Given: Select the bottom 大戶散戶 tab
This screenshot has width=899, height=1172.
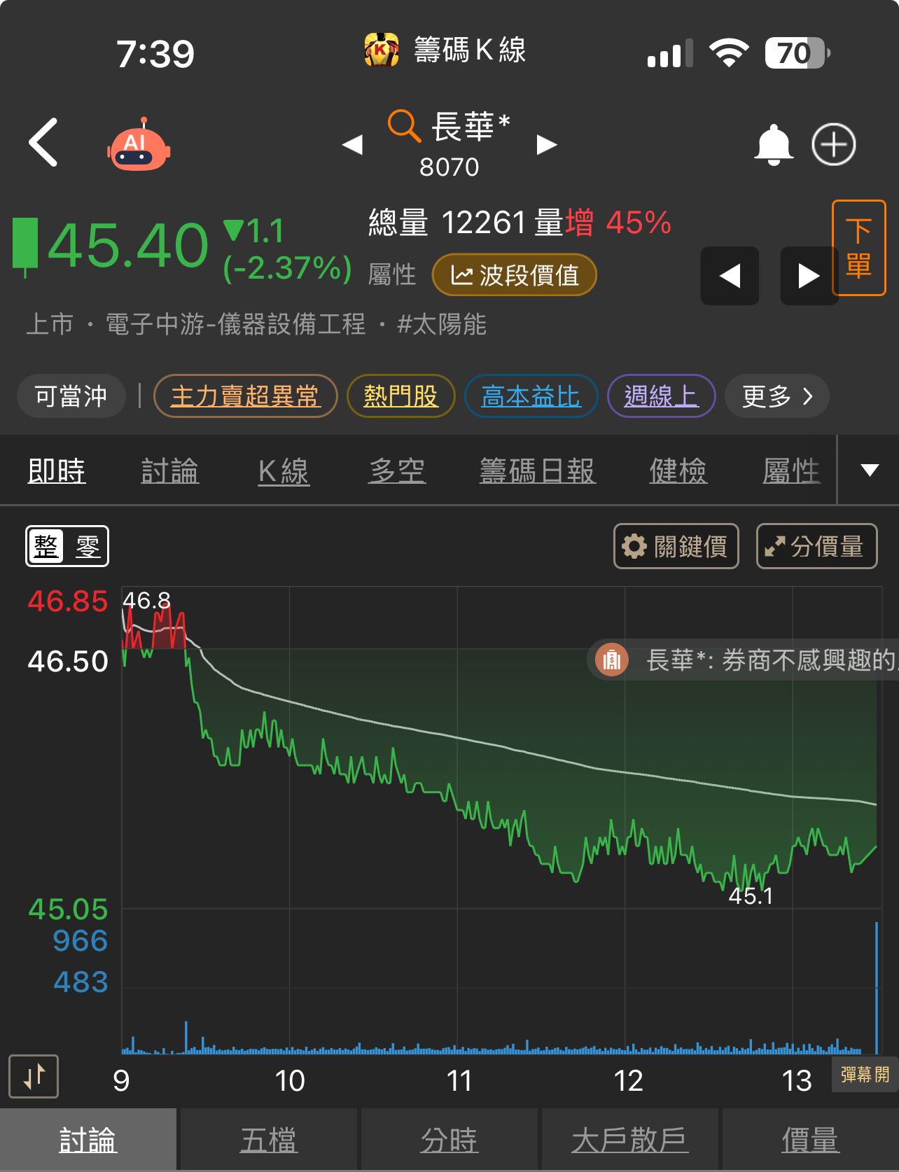Looking at the screenshot, I should point(630,1140).
